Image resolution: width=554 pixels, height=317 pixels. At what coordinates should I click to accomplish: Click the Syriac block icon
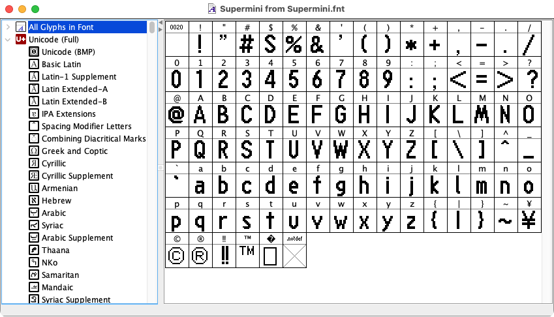point(34,225)
